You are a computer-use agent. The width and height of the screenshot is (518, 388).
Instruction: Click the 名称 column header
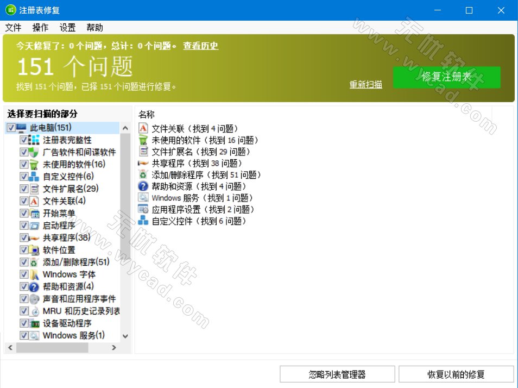[147, 114]
